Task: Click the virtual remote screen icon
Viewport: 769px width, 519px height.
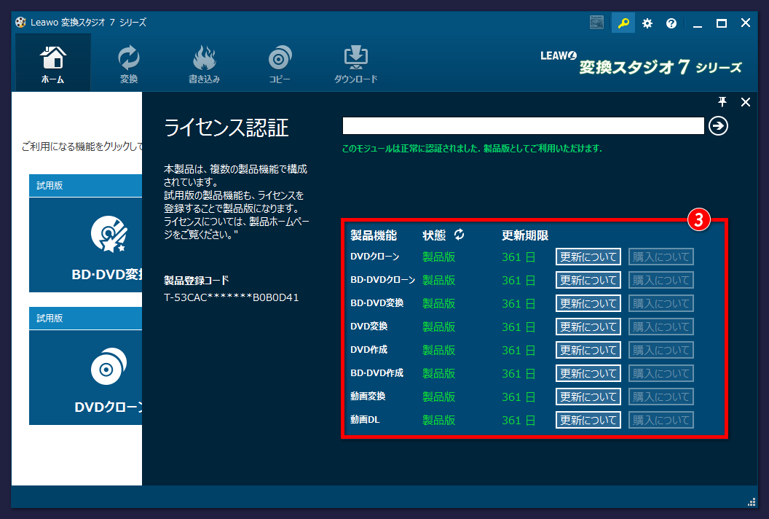Action: (x=596, y=23)
